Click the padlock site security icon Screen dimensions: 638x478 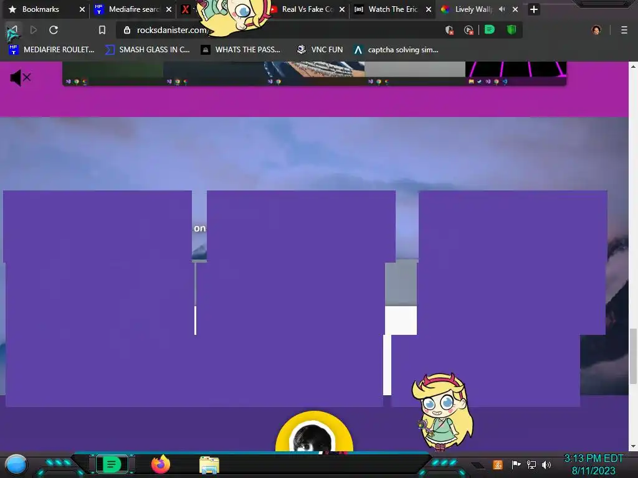[x=127, y=30]
